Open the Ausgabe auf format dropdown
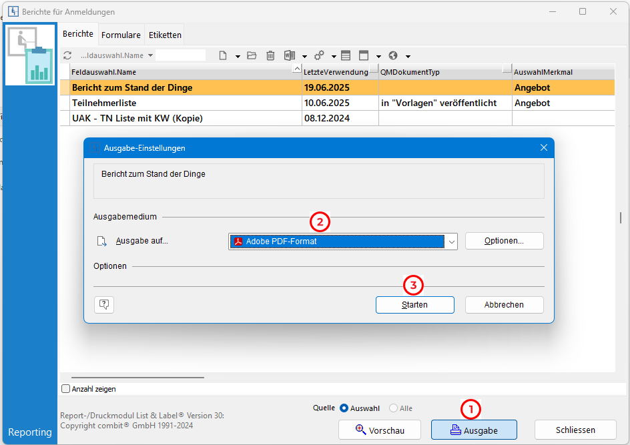This screenshot has height=445, width=630. 451,242
